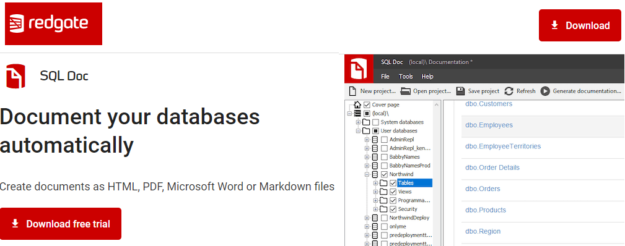Open the dbo.Order Details link

[x=492, y=168]
